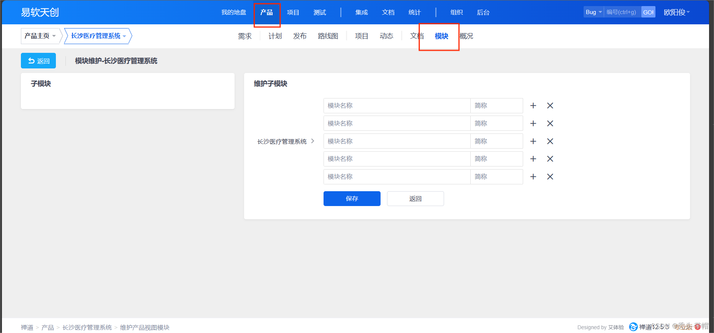Click the second 简称 input field
The width and height of the screenshot is (714, 333).
[497, 124]
